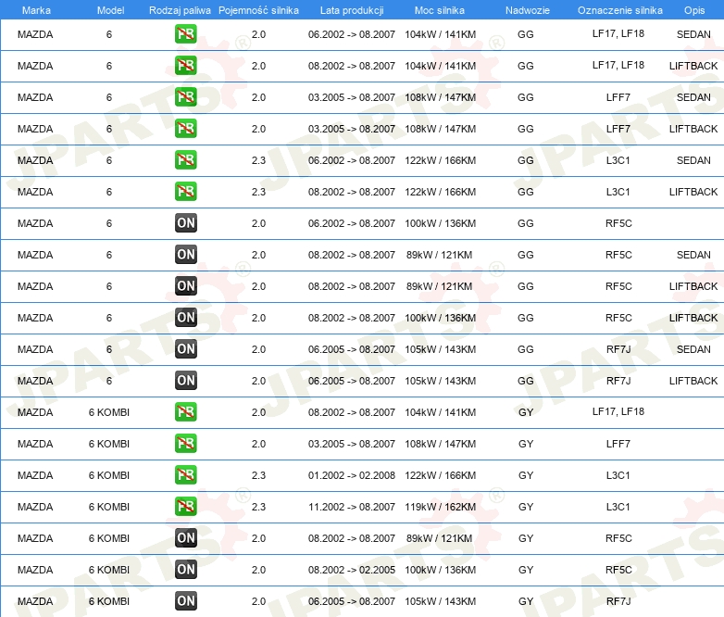The width and height of the screenshot is (724, 617).
Task: Click the PB petrol icon in the LF17 sedan row
Action: pos(185,35)
